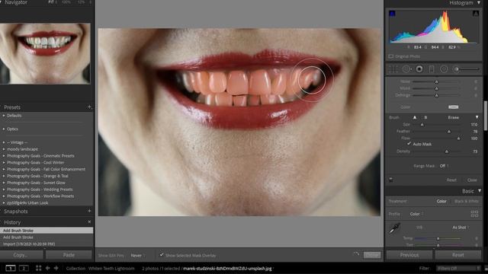Expand the Defaults preset group

pyautogui.click(x=4, y=116)
